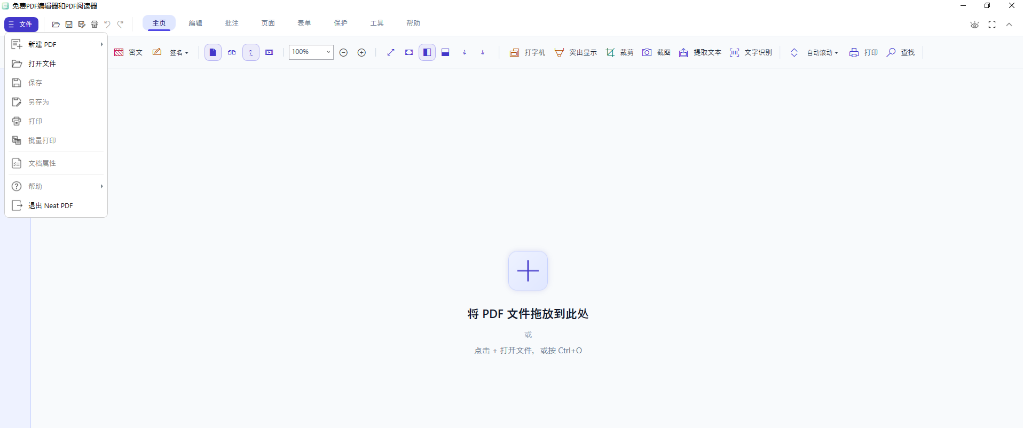This screenshot has width=1023, height=428.
Task: Switch to the 页面 tab
Action: coord(268,23)
